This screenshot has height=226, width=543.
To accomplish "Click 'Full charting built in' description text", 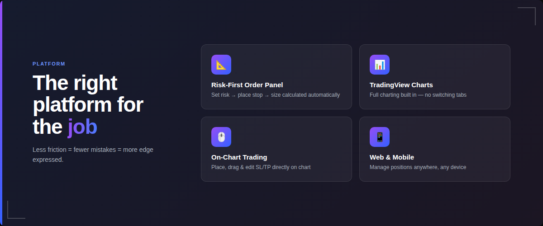I will click(x=418, y=95).
